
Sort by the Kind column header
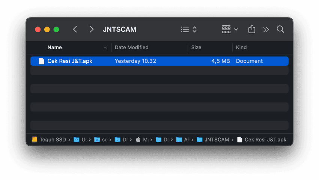(x=241, y=47)
